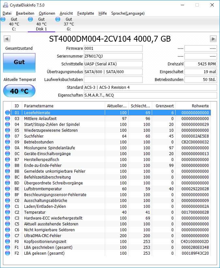Switch to the C: drive tab
Image resolution: width=220 pixels, height=268 pixels.
tap(14, 24)
